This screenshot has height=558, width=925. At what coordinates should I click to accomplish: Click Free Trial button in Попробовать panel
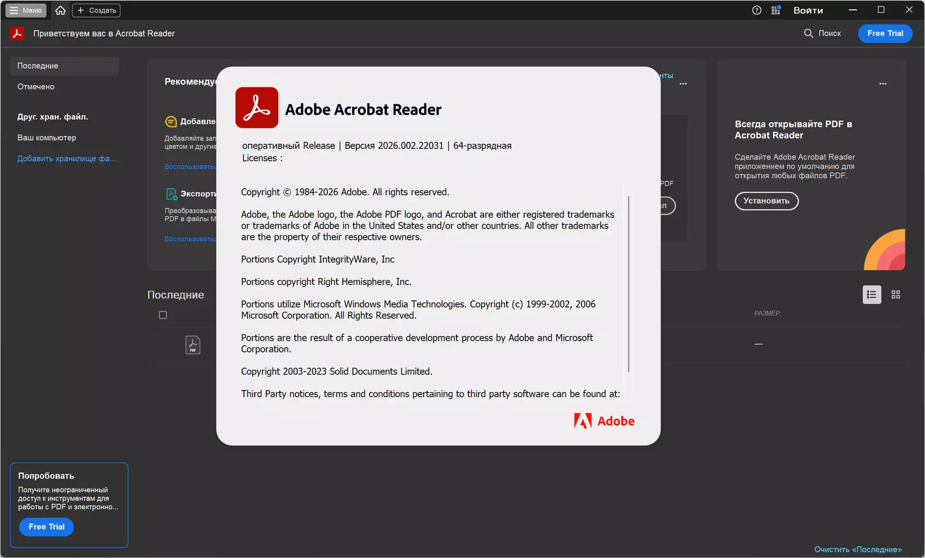(x=46, y=527)
